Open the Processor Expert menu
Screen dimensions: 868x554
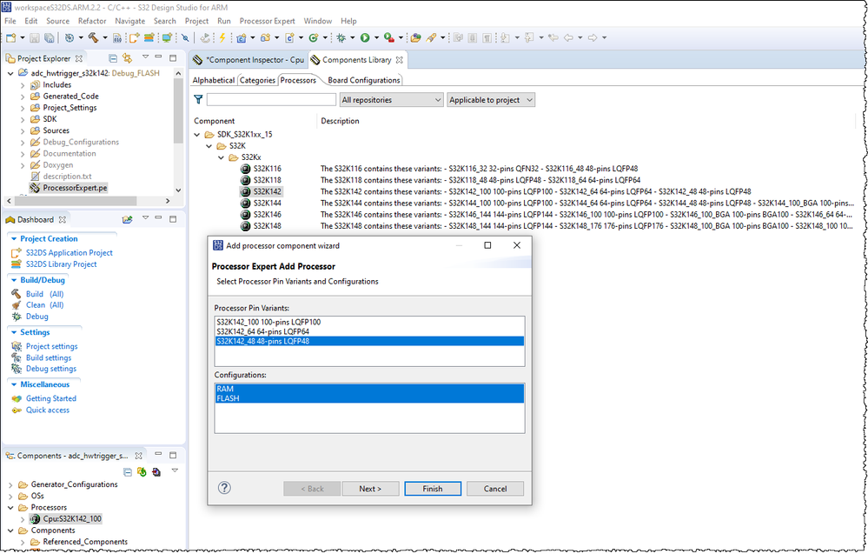click(x=267, y=21)
